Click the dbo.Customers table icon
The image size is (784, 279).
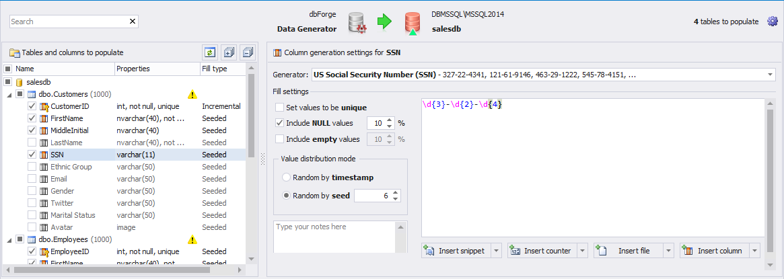[32, 94]
